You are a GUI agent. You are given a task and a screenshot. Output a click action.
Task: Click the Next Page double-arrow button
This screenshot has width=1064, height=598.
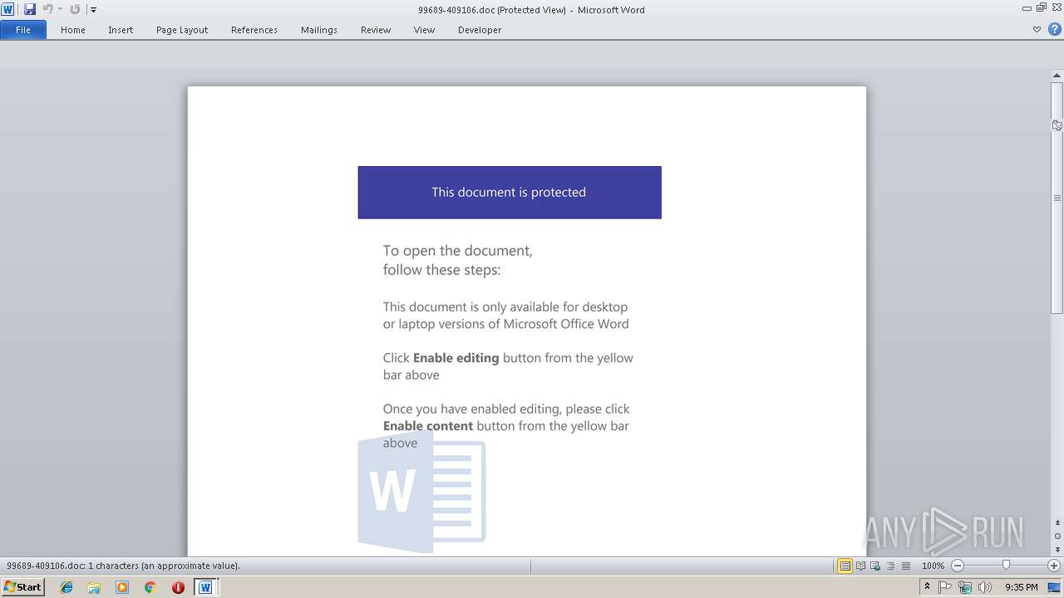[x=1057, y=549]
